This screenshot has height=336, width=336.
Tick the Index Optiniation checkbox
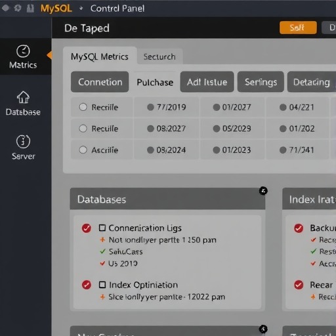click(102, 285)
